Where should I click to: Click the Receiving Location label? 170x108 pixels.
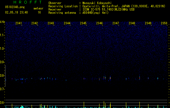(x=63, y=6)
